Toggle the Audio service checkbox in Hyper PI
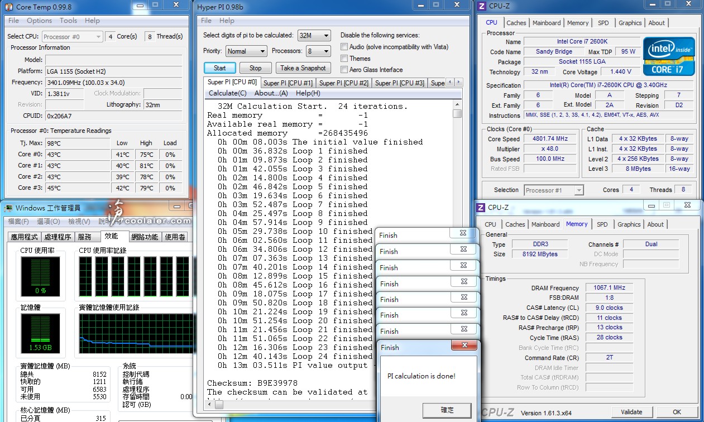Image resolution: width=704 pixels, height=422 pixels. click(x=344, y=47)
